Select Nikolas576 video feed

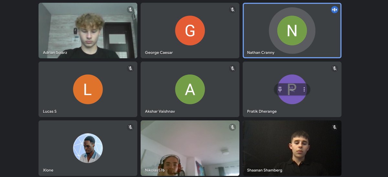190,148
